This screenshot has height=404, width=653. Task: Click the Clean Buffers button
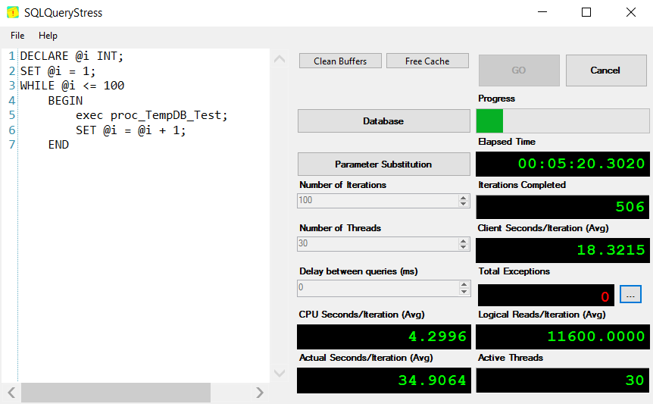340,61
